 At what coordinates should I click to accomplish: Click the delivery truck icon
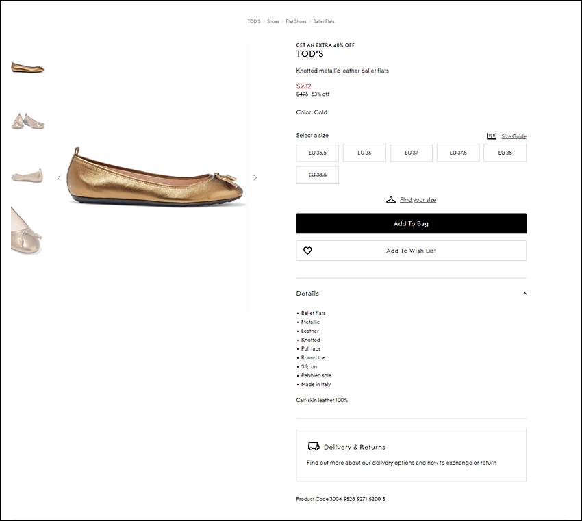314,446
